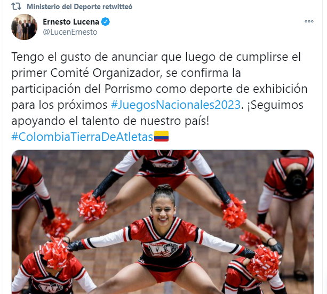Image resolution: width=327 pixels, height=294 pixels.
Task: Click the retweet arrows icon at top
Action: [x=16, y=6]
